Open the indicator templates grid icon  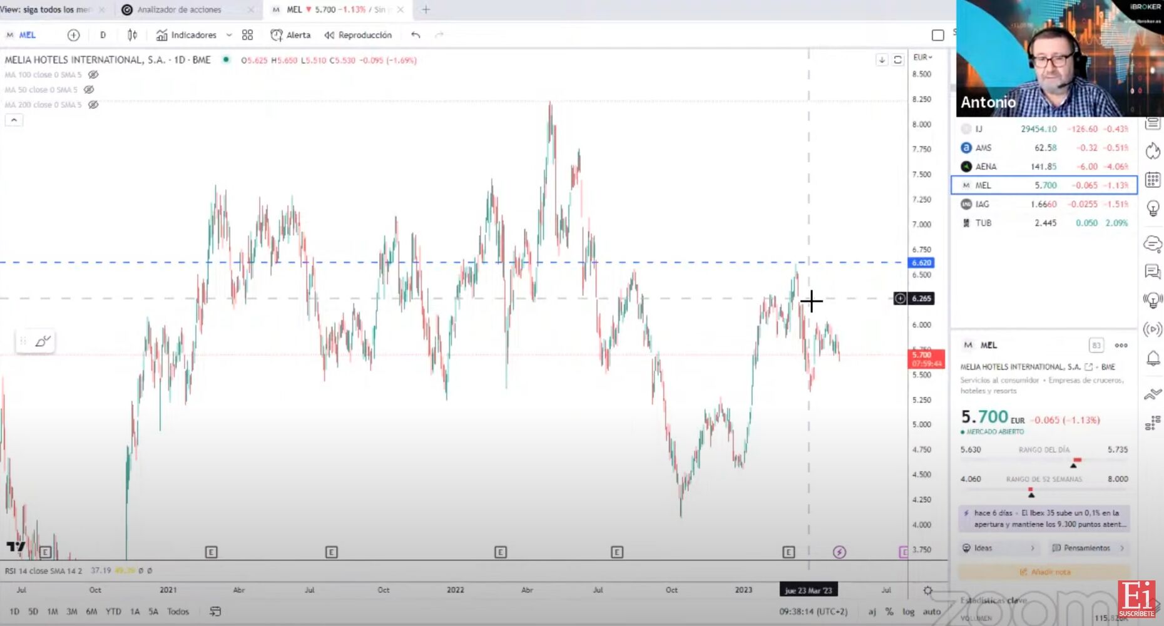pos(247,35)
